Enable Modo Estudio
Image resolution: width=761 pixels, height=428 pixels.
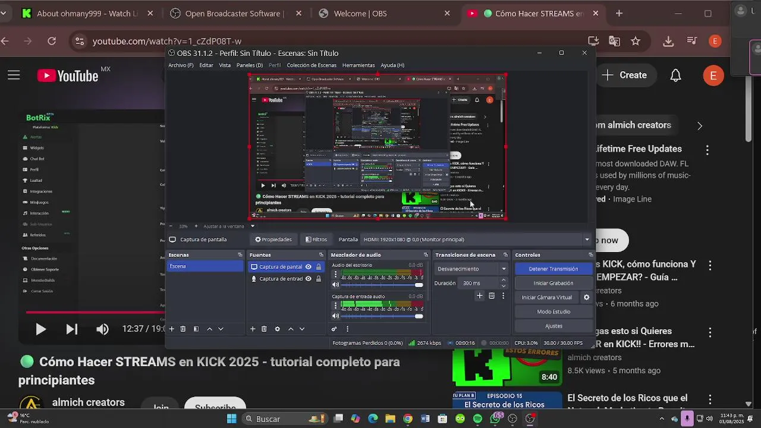pyautogui.click(x=554, y=311)
